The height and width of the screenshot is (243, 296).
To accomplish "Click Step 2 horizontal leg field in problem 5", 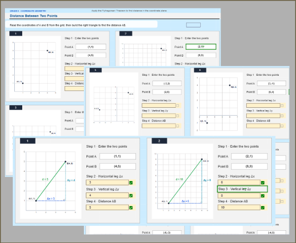I will [x=158, y=105].
